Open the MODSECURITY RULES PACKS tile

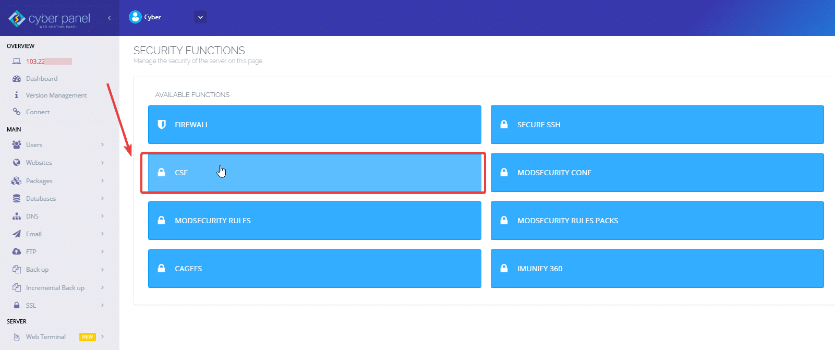coord(657,221)
